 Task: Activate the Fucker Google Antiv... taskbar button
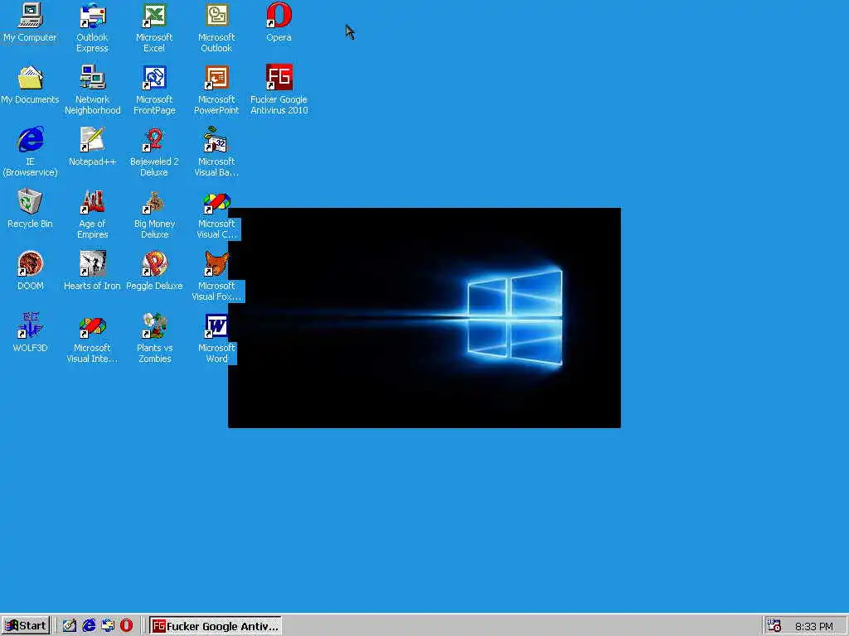pyautogui.click(x=215, y=626)
